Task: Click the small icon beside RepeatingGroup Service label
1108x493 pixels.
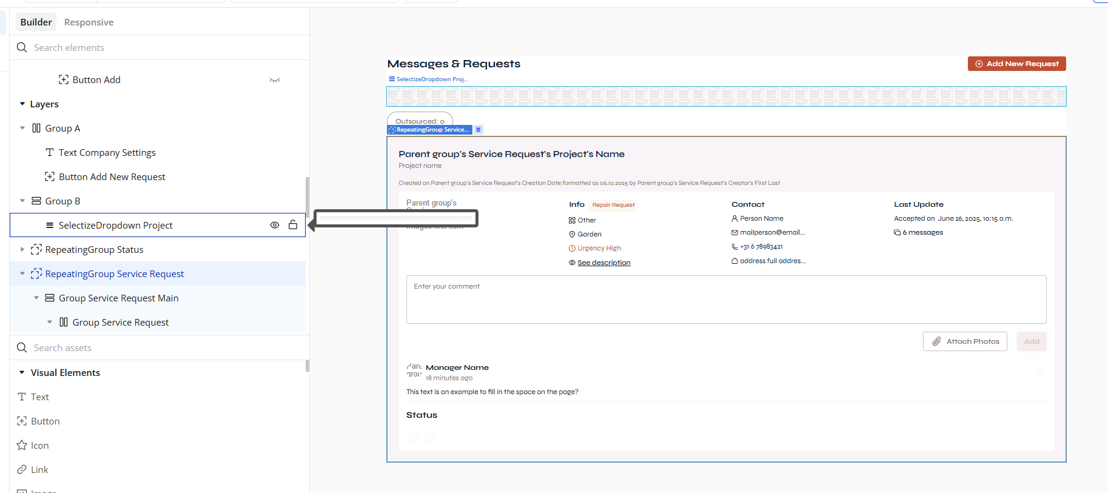Action: coord(478,130)
